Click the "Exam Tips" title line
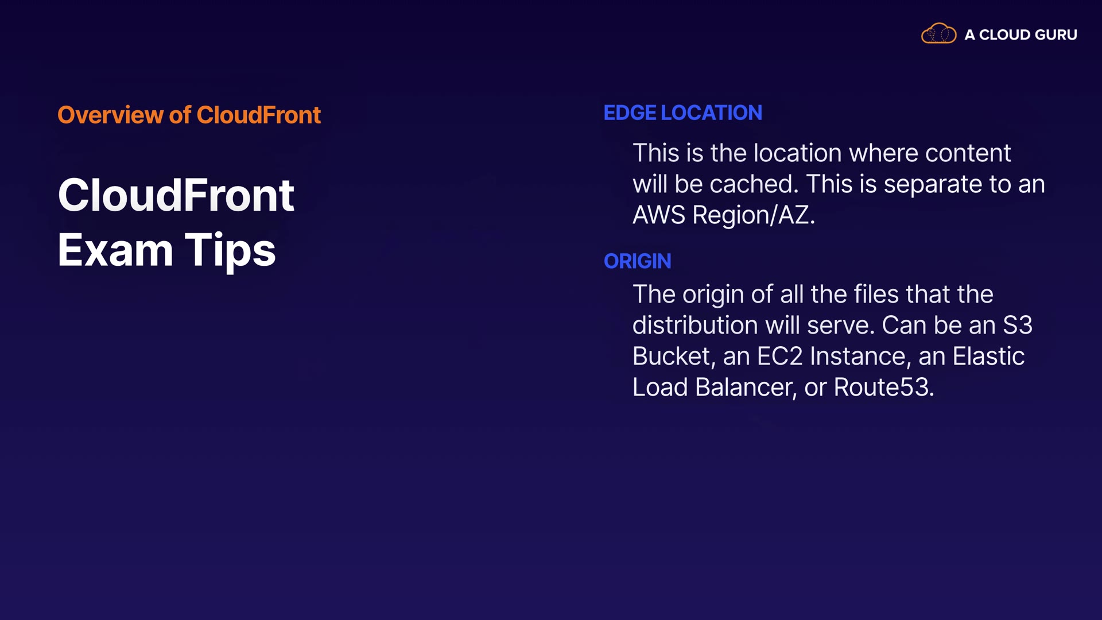 [x=166, y=250]
